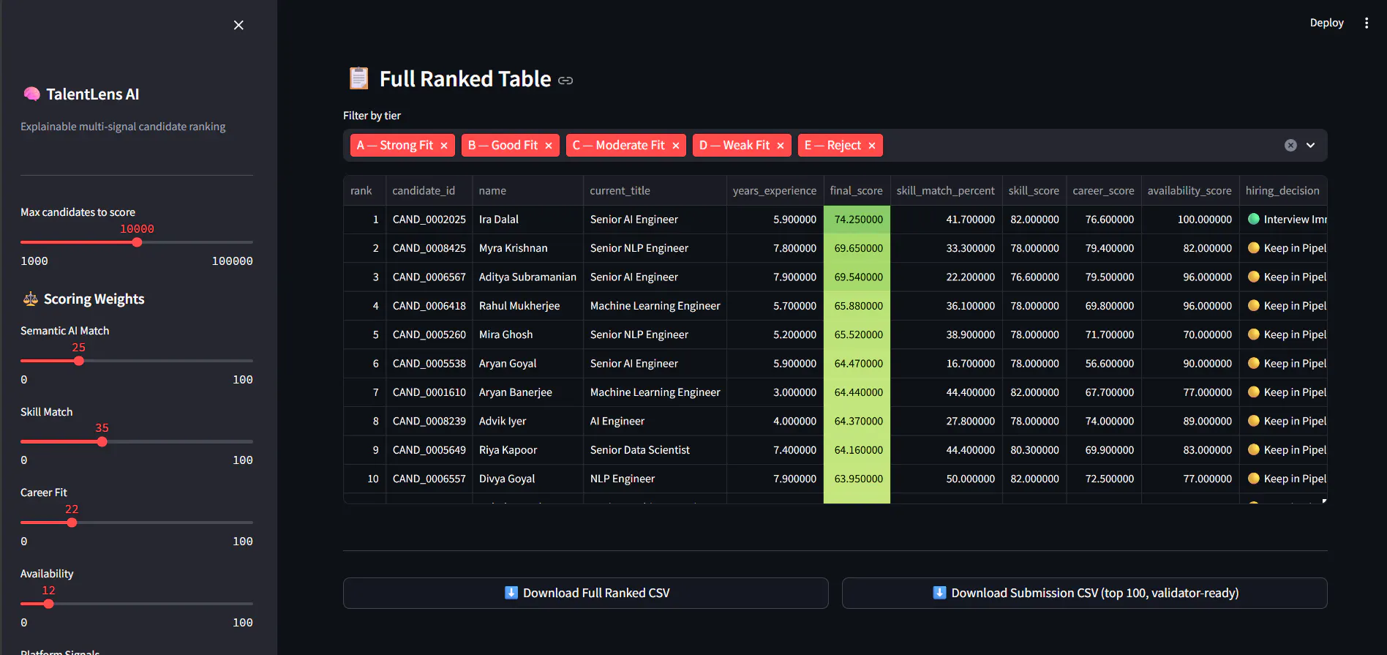Screen dimensions: 1387x655
Task: Close the sidebar with the X icon
Action: pos(238,25)
